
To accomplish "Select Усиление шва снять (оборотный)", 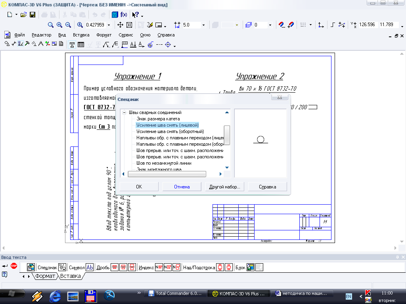I will [170, 131].
